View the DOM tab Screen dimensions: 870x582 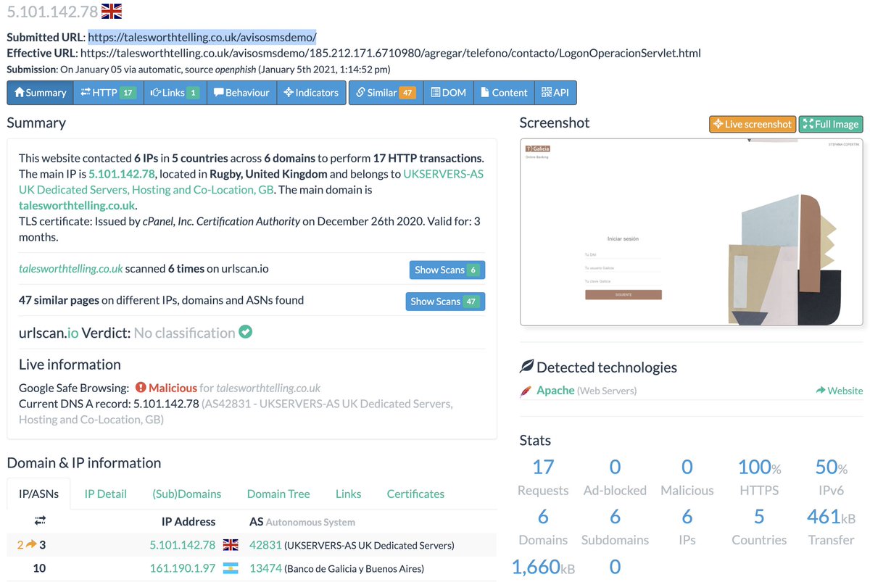point(448,93)
